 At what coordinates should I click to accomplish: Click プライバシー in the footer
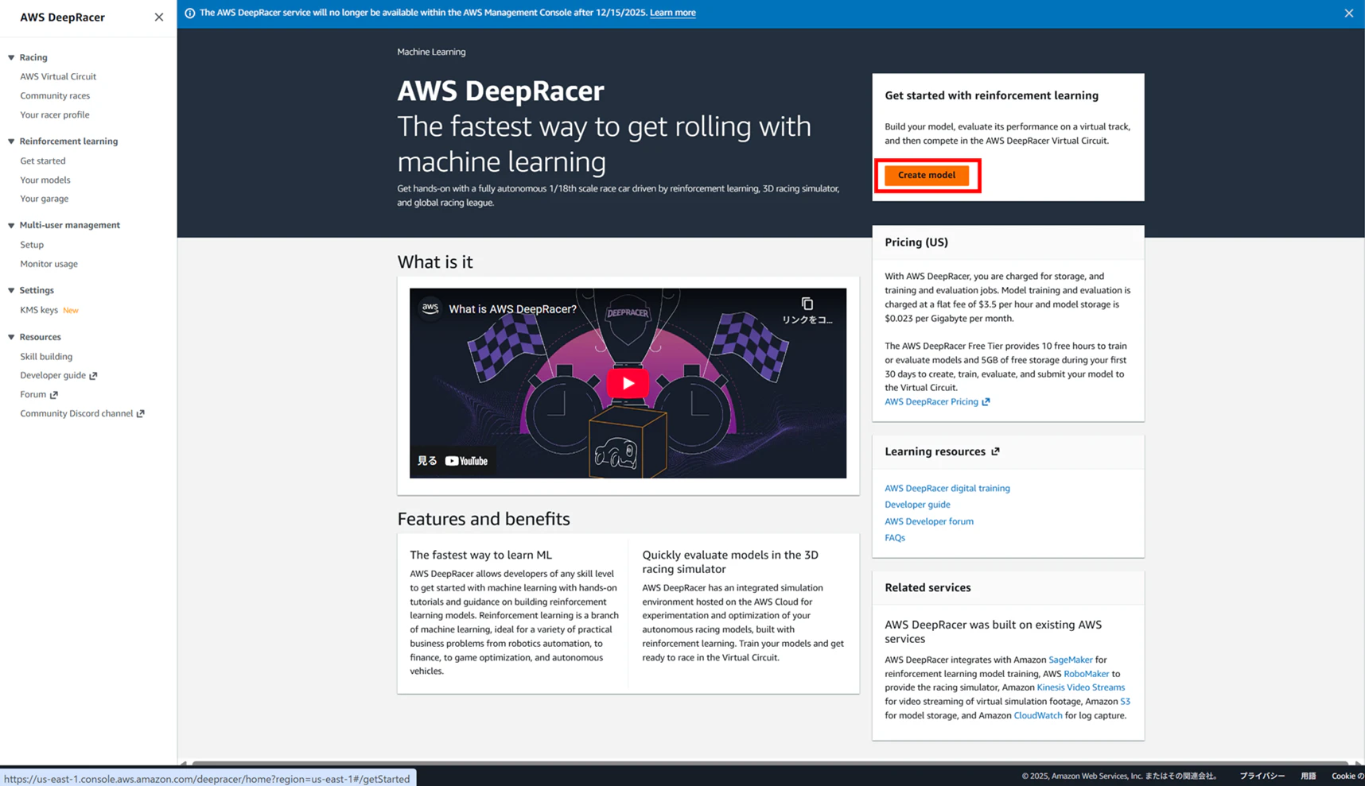1262,776
